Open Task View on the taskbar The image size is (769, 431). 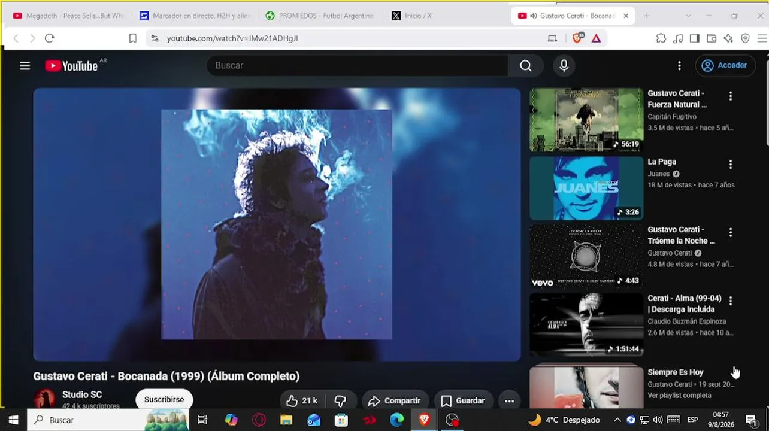(x=202, y=420)
